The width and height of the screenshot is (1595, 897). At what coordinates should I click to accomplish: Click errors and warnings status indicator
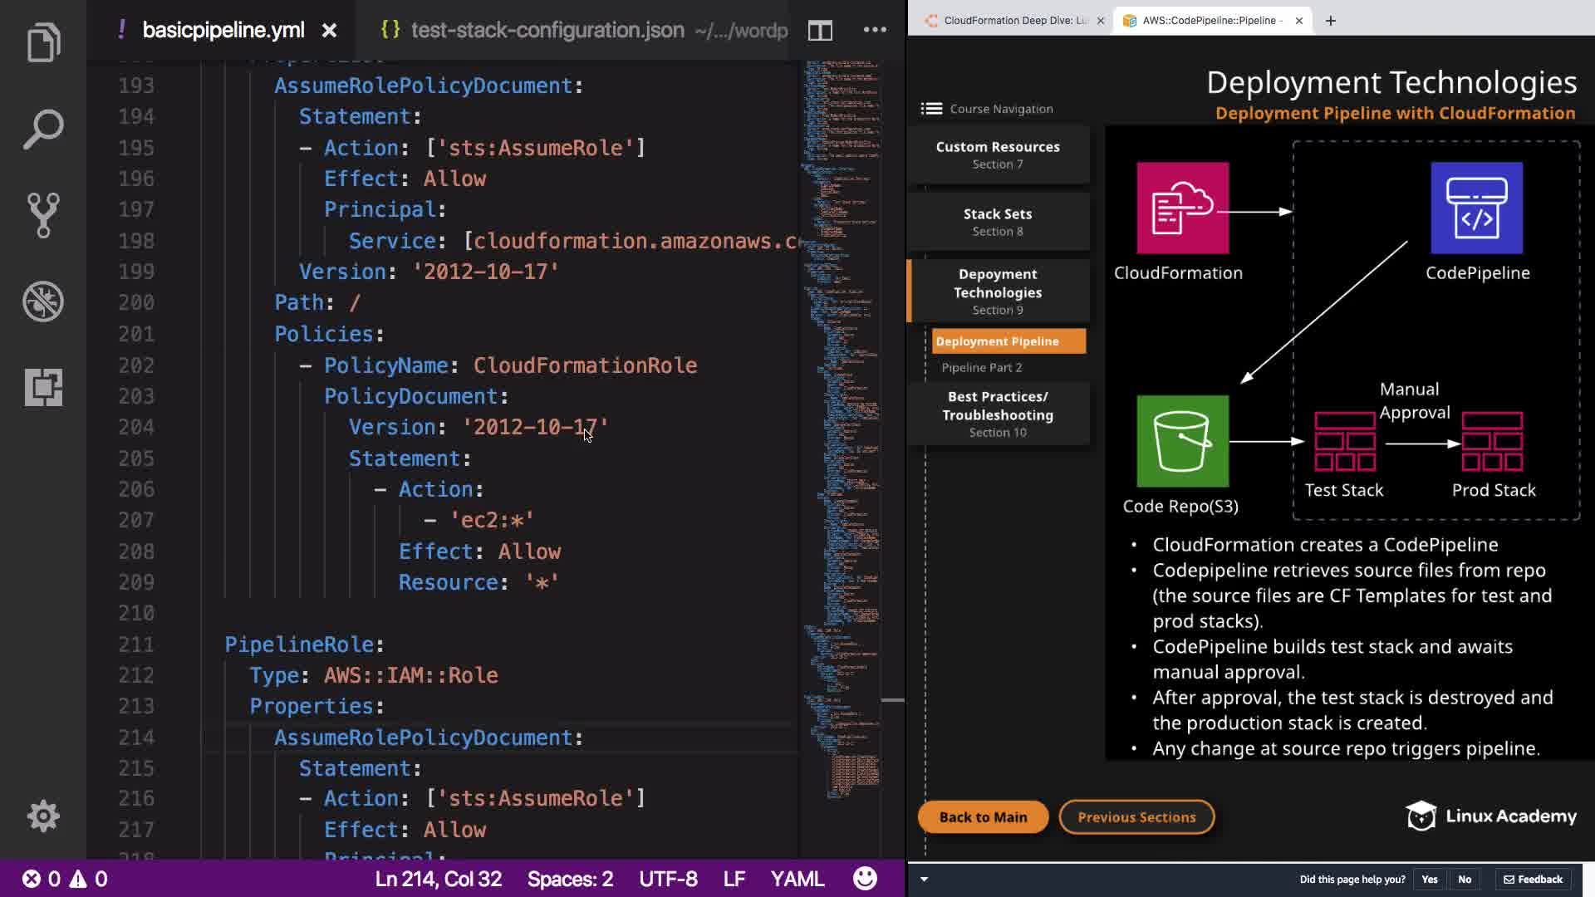pos(65,879)
